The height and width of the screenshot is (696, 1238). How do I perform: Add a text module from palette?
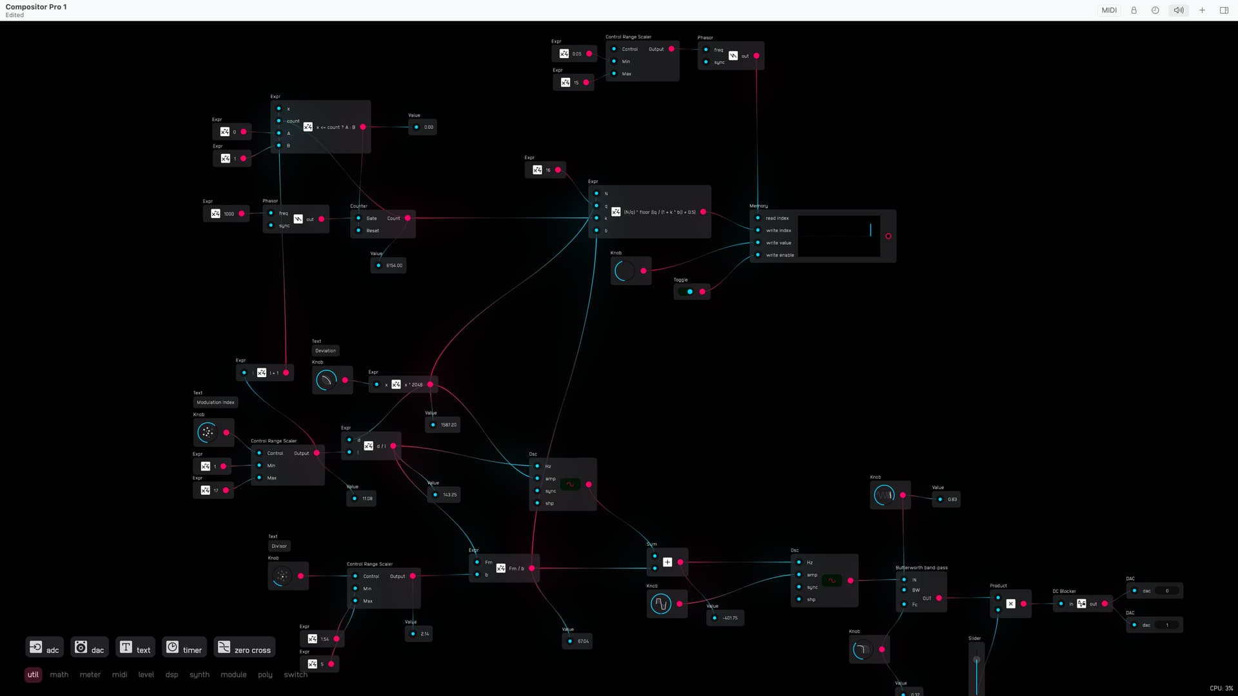click(135, 647)
